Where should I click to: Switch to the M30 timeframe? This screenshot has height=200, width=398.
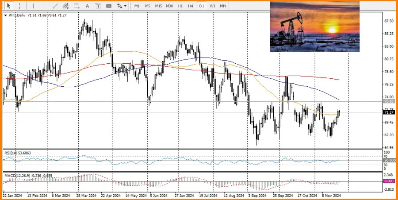click(169, 6)
